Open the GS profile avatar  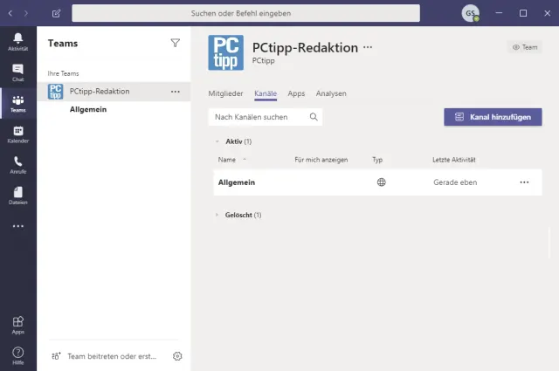click(470, 13)
